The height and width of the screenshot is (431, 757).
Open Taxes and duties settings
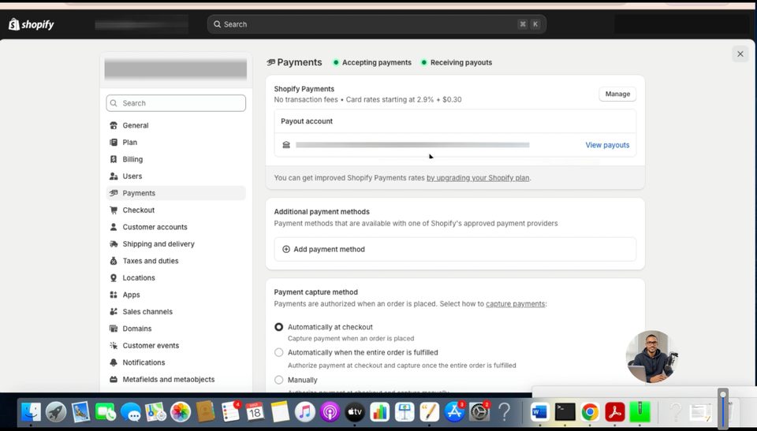(150, 261)
